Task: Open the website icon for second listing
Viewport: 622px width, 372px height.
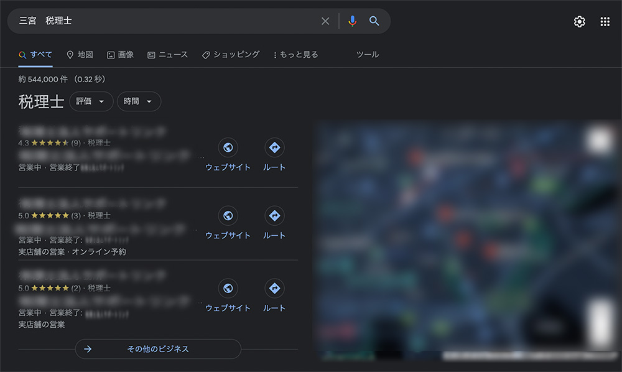Action: coord(228,216)
